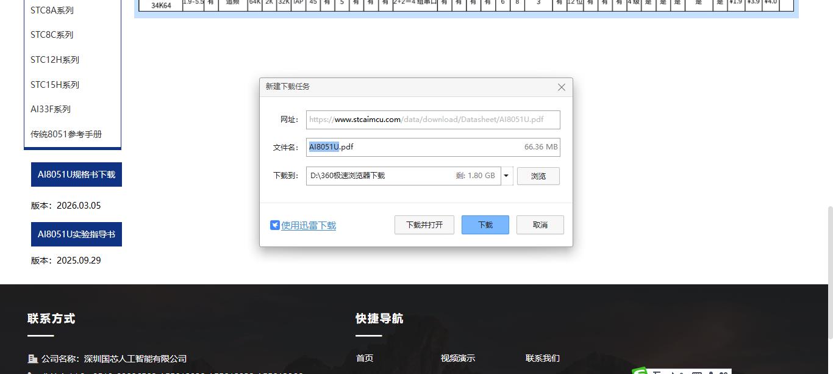Click the 网址 URL field

coord(433,120)
